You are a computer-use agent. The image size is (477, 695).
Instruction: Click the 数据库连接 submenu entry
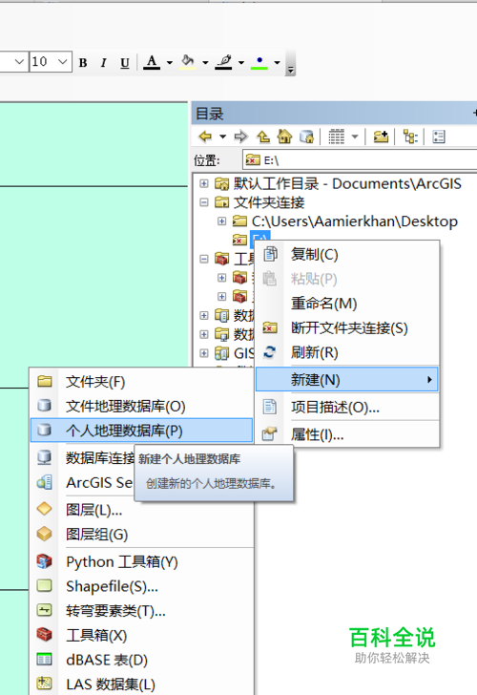pos(100,458)
